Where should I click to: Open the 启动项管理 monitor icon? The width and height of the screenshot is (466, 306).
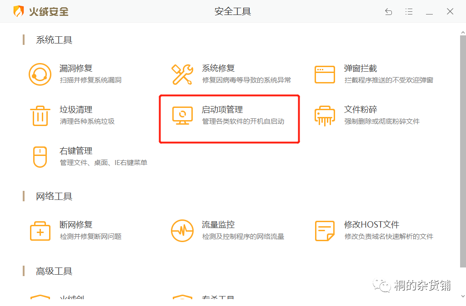[182, 116]
